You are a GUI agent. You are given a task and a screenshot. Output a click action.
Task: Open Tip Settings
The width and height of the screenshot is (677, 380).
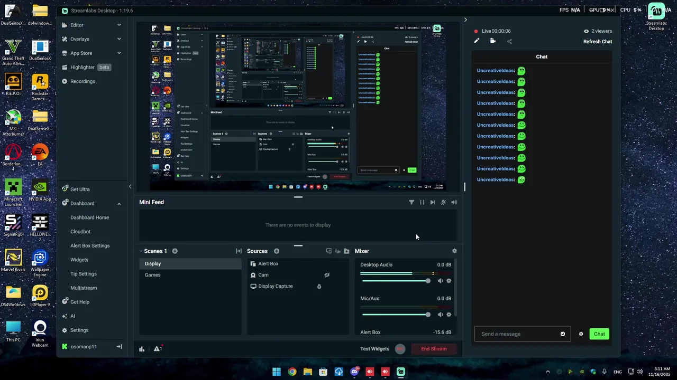click(x=84, y=274)
